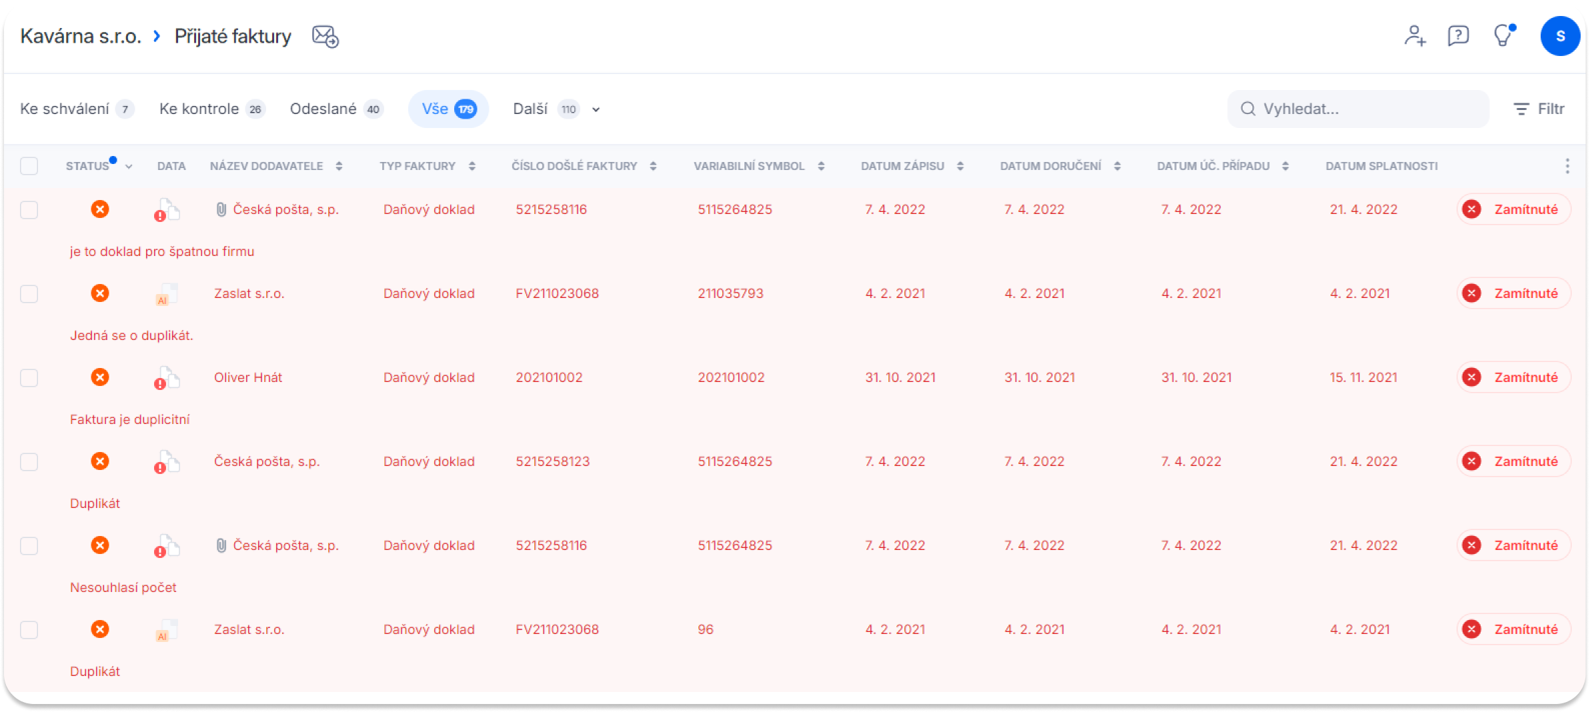The height and width of the screenshot is (712, 1590).
Task: Sort by Datum zápisu column
Action: [960, 166]
